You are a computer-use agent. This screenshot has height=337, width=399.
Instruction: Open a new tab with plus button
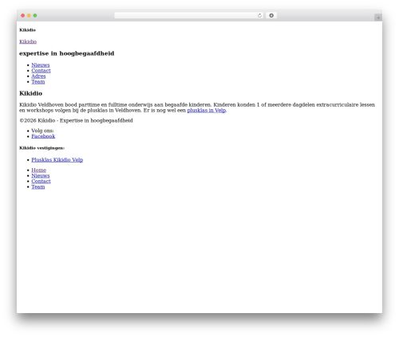click(378, 18)
